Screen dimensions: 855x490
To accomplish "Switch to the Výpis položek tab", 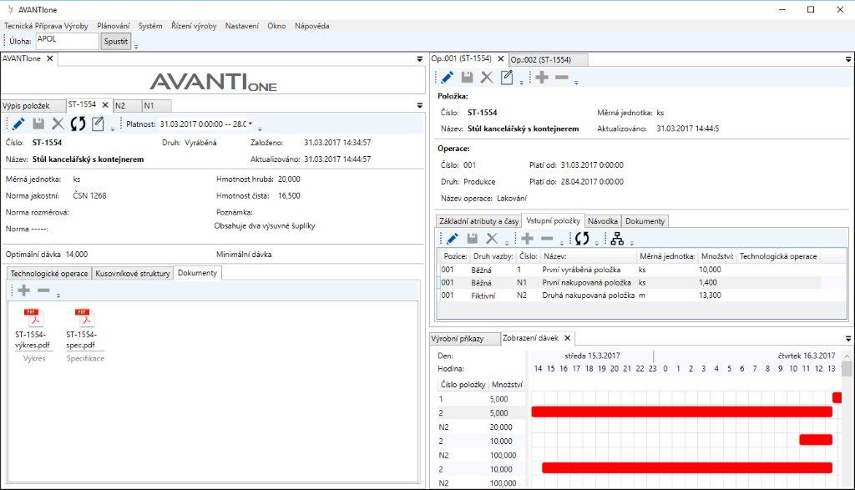I will click(33, 106).
